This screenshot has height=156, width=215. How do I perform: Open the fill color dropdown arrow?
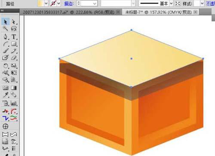46,3
